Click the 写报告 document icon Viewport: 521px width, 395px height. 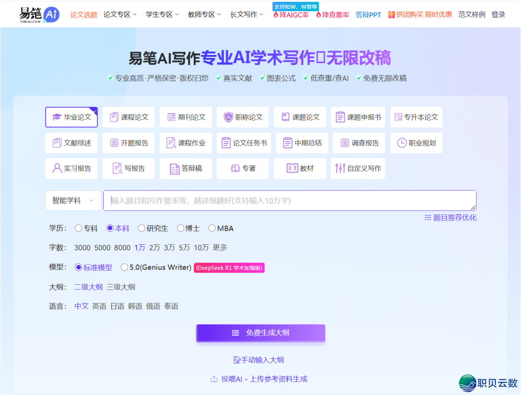[x=117, y=169]
